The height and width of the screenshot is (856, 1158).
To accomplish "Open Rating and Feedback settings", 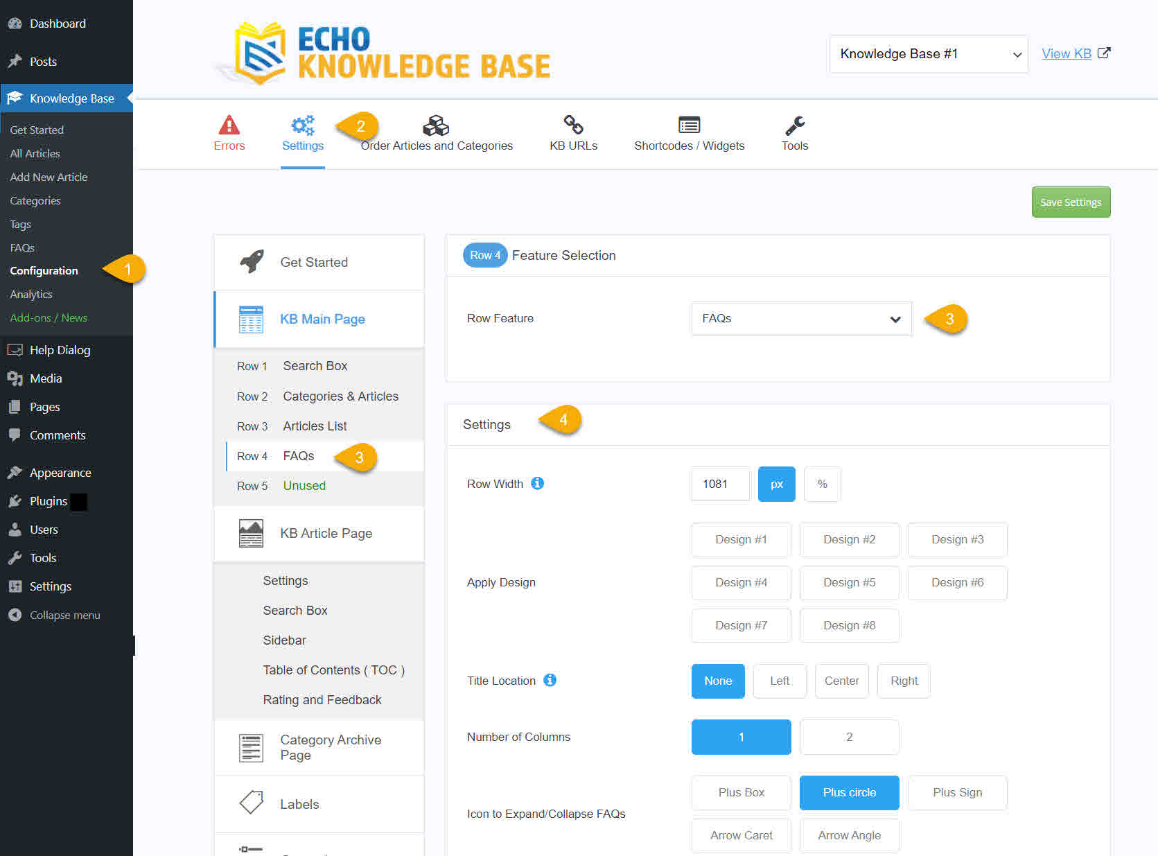I will pyautogui.click(x=322, y=700).
